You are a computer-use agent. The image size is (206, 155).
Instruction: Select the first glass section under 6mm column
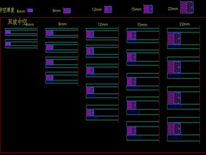pyautogui.click(x=21, y=32)
